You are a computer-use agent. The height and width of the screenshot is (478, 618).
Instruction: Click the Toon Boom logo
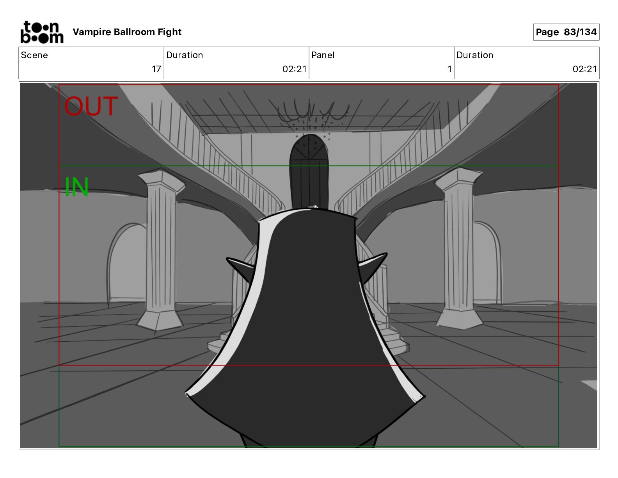(x=42, y=32)
